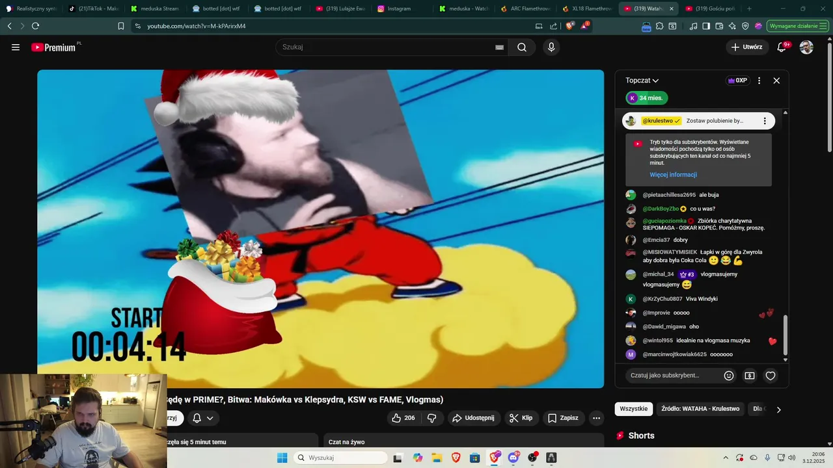Reload the page
Viewport: 833px width, 468px height.
35,26
